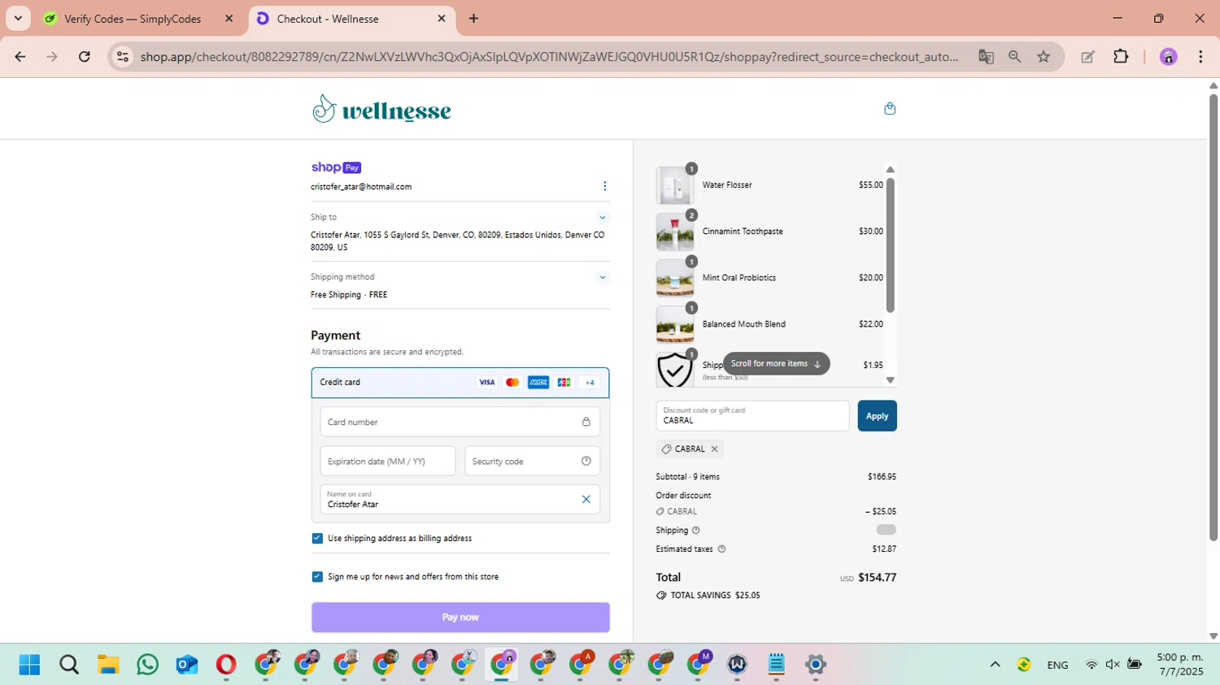
Task: Click the Apply discount button
Action: point(877,416)
